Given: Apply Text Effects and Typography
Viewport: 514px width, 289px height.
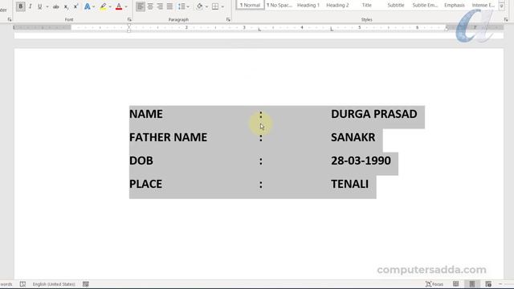Looking at the screenshot, I should [x=87, y=6].
